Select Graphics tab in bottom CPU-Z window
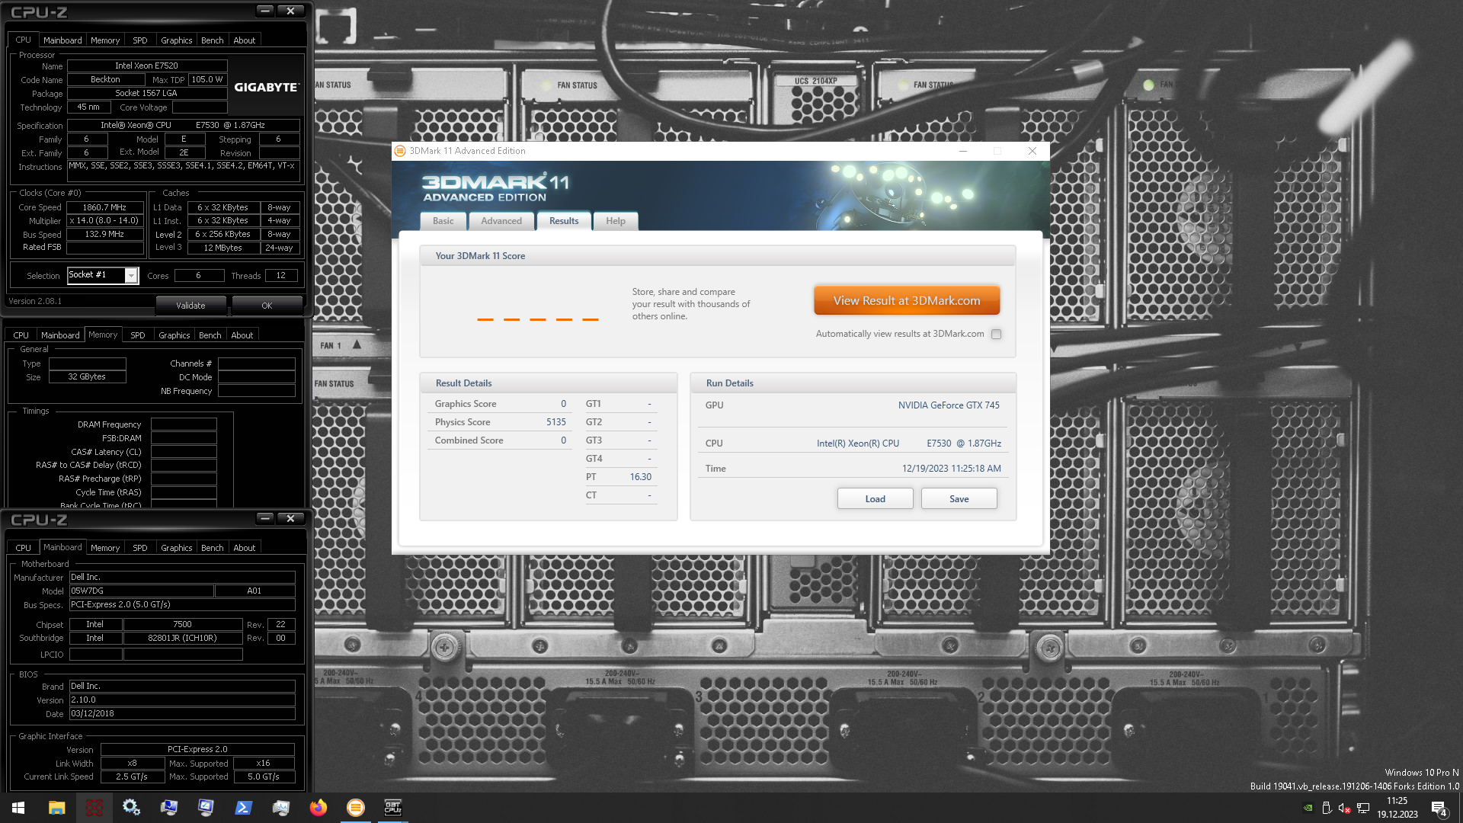 click(x=177, y=548)
